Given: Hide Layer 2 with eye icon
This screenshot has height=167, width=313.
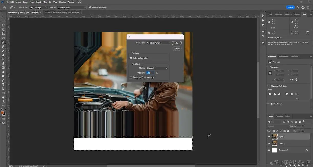Looking at the screenshot, I should click(269, 137).
